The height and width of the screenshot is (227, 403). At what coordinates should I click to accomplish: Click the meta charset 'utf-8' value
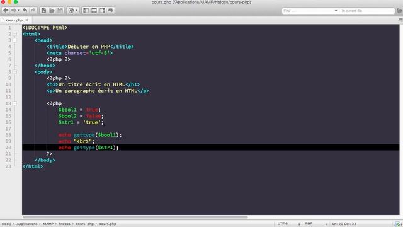pos(99,53)
